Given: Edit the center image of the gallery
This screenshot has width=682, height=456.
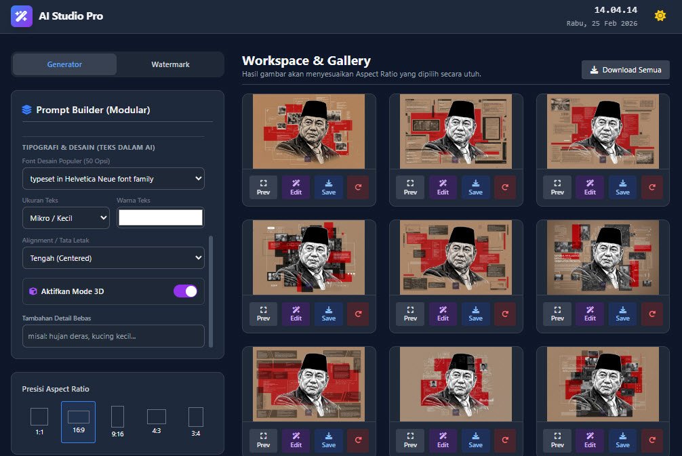Looking at the screenshot, I should (x=443, y=314).
